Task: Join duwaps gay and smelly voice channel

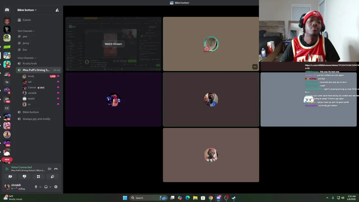Action: pos(36,119)
